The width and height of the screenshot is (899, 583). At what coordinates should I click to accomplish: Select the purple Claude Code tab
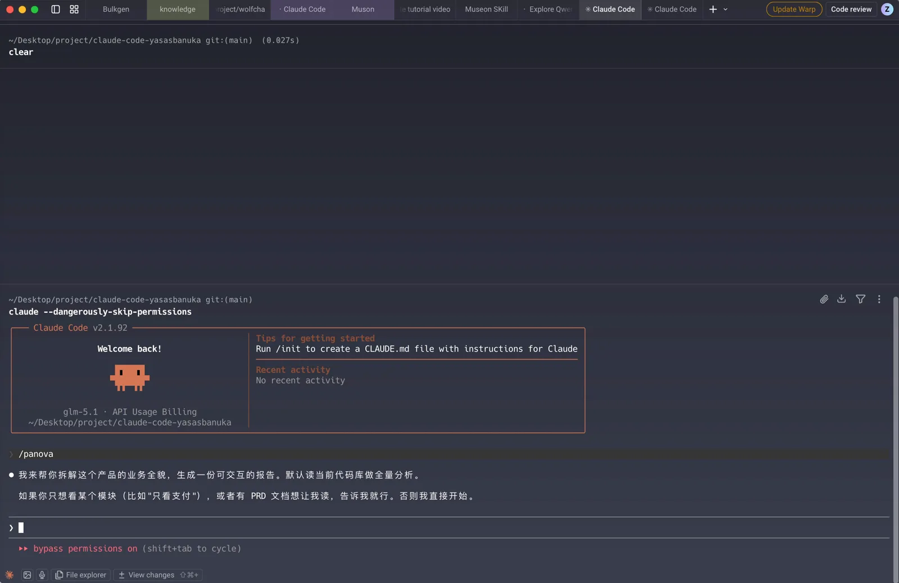point(302,9)
